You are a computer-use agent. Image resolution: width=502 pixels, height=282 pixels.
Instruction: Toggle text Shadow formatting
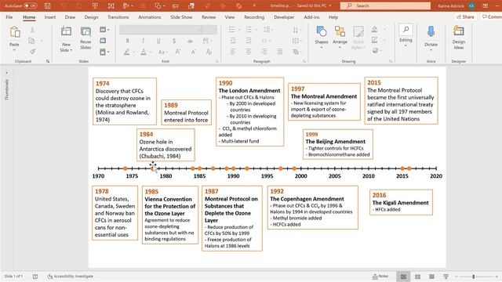pyautogui.click(x=174, y=41)
